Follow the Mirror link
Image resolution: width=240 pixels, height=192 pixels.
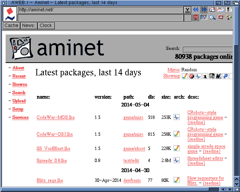(174, 70)
